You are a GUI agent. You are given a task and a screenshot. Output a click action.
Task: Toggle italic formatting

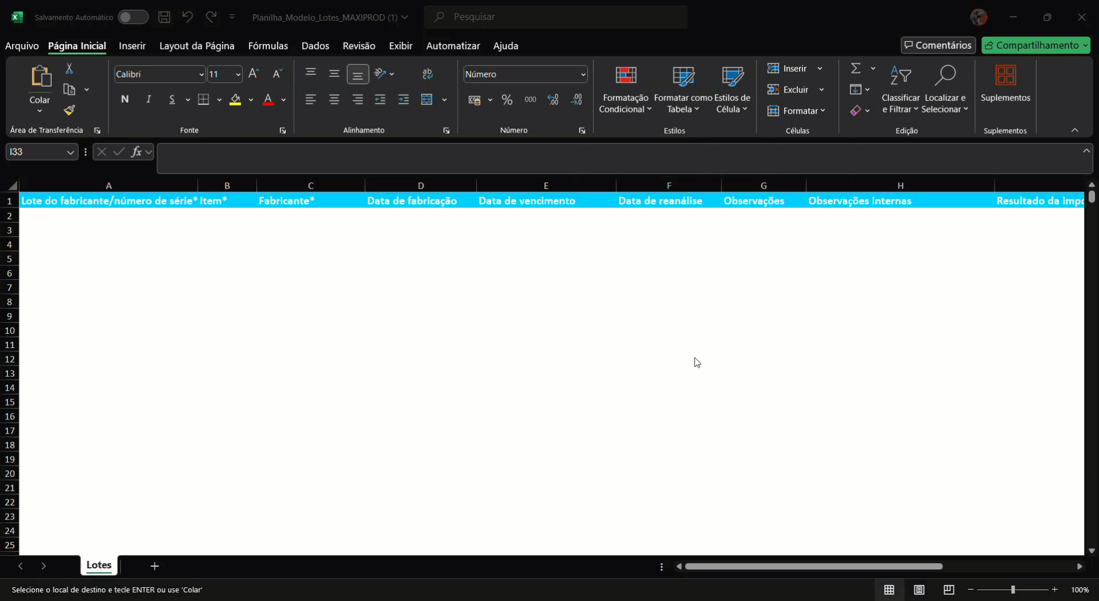pyautogui.click(x=149, y=100)
